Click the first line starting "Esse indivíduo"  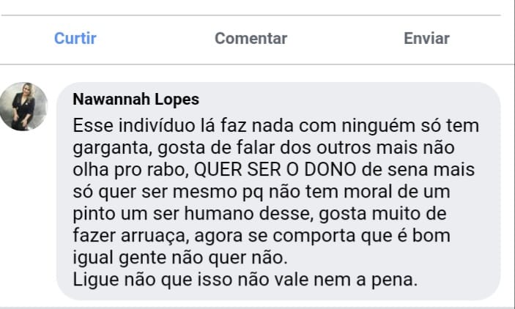tap(278, 125)
